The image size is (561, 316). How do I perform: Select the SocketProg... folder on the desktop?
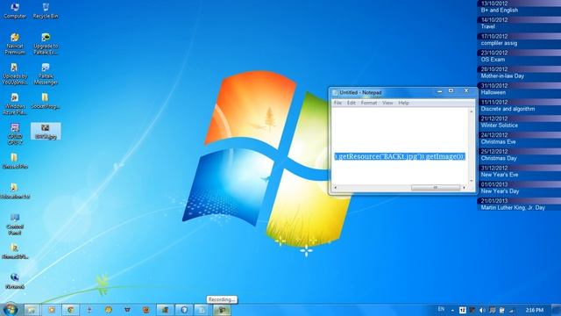[x=45, y=101]
